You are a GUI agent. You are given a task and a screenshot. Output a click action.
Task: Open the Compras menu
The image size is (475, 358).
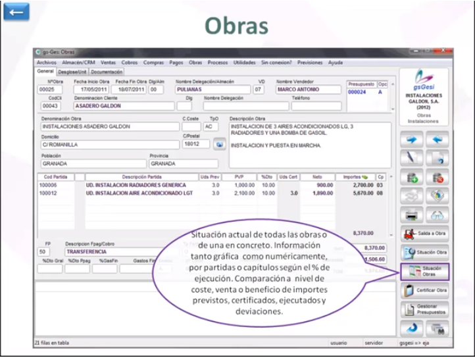tap(153, 63)
